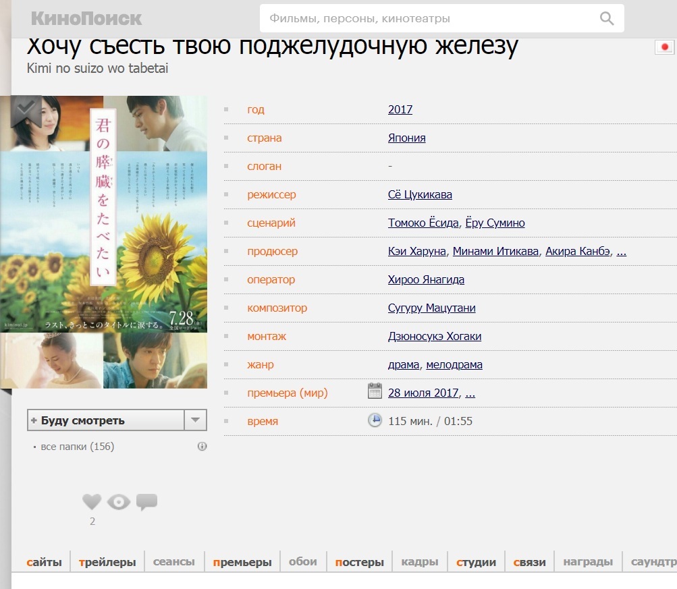Click the likes count 2
The width and height of the screenshot is (677, 589).
point(92,522)
